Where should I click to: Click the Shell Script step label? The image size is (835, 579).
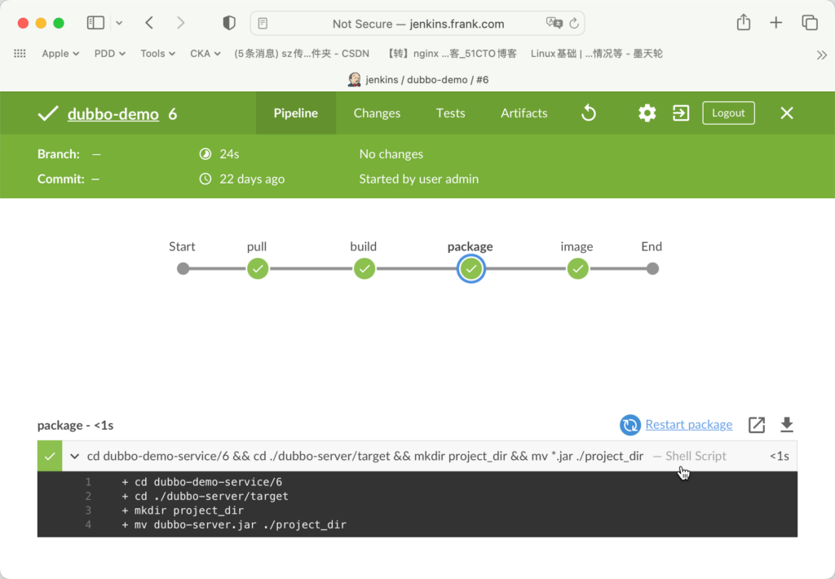(x=696, y=456)
